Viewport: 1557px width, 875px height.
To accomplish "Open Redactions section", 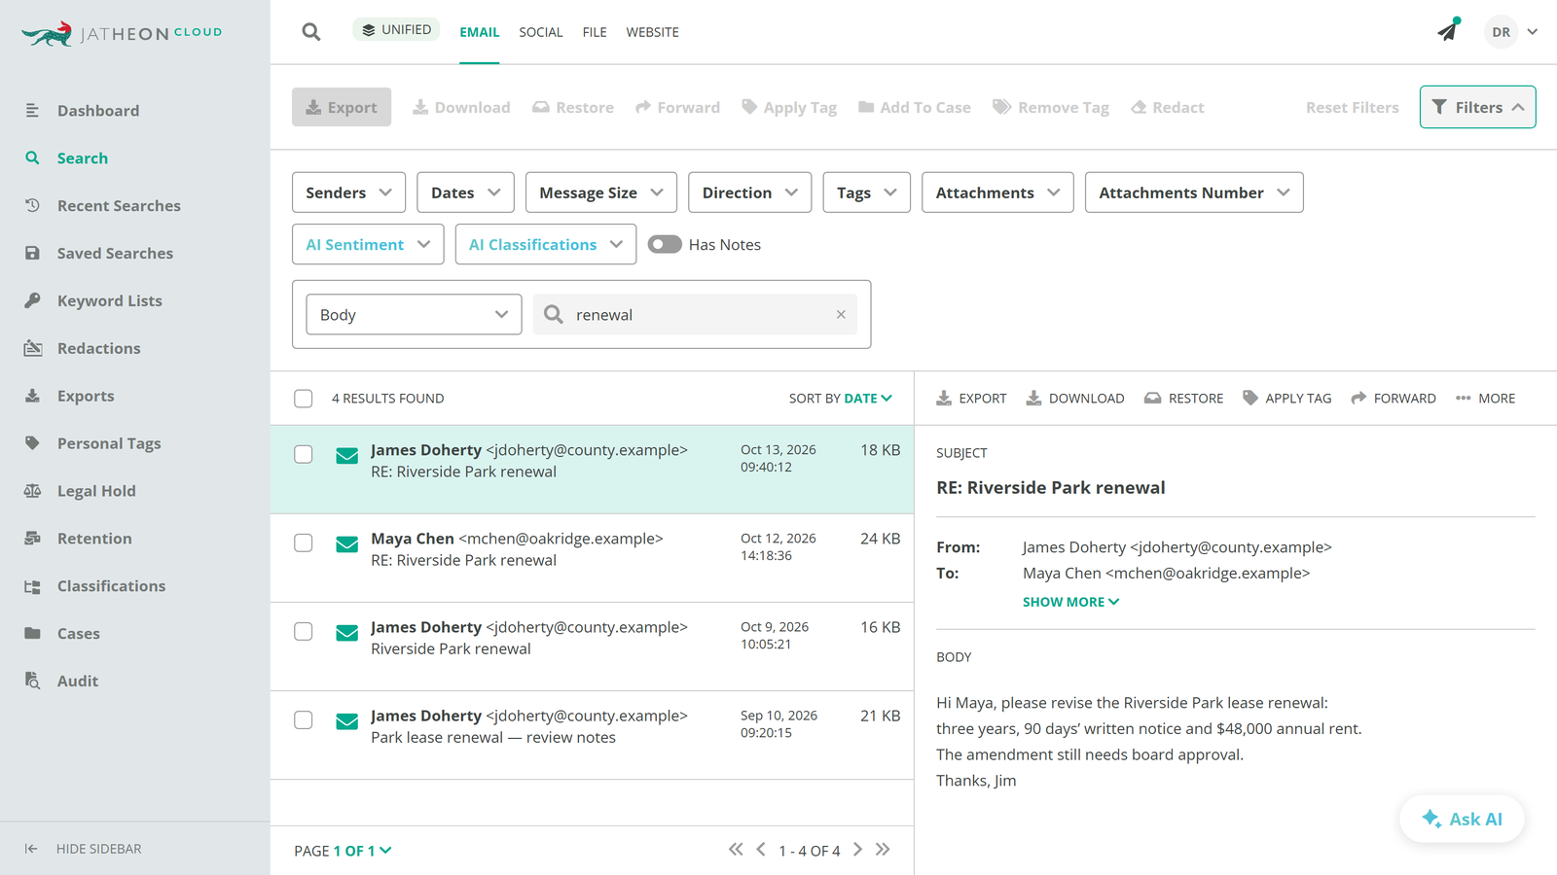I will (98, 349).
